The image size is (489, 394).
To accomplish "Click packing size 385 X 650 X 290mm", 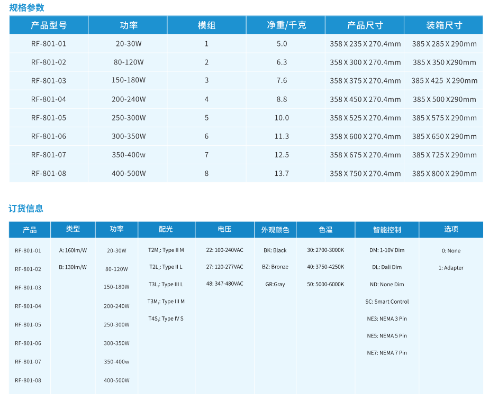I will pos(445,137).
